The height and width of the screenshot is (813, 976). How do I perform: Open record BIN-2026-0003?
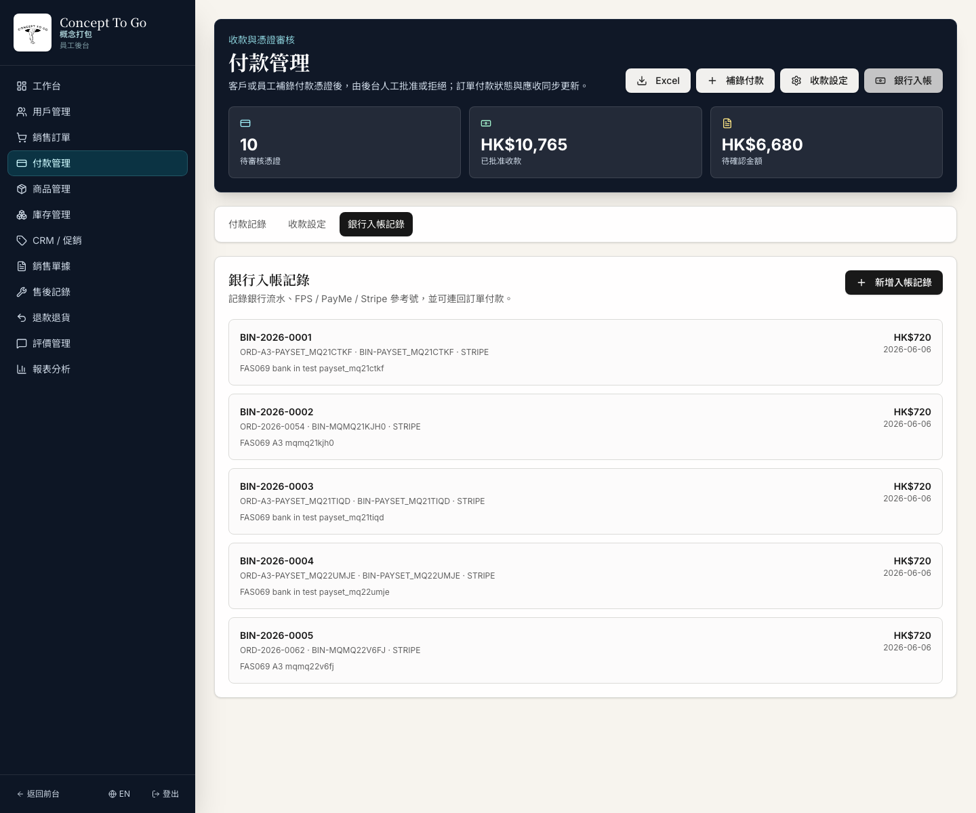[x=586, y=501]
